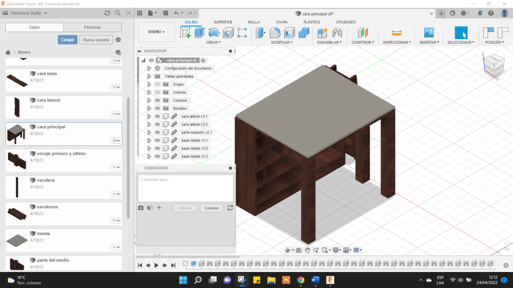Click the Joint tool in Ensamblar
This screenshot has width=513, height=288.
click(x=337, y=33)
